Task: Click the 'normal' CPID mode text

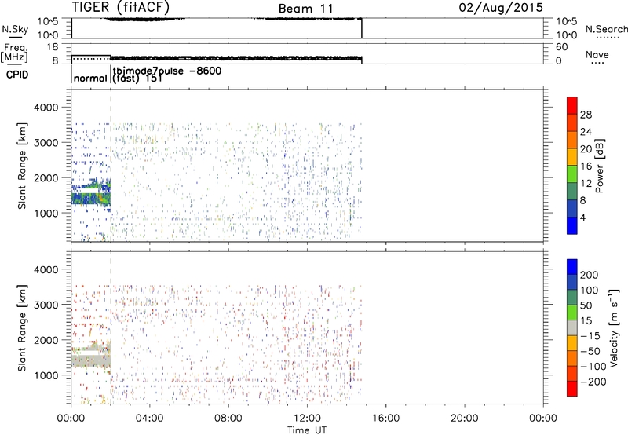Action: (x=90, y=78)
